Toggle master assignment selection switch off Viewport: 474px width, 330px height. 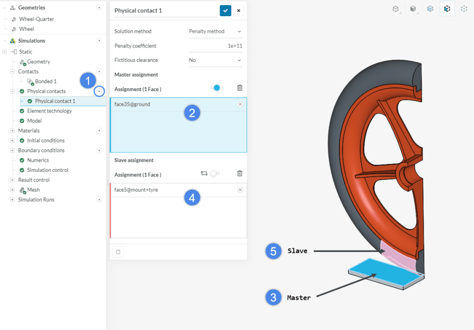click(x=215, y=88)
